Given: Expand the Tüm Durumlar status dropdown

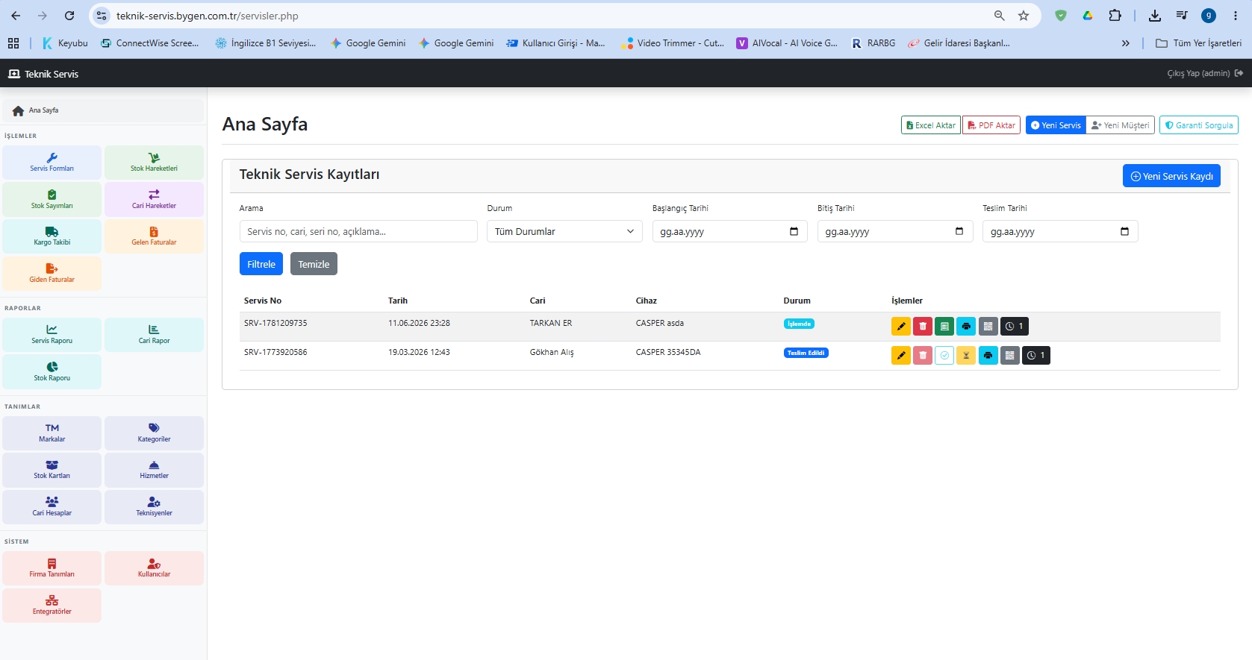Looking at the screenshot, I should (564, 231).
